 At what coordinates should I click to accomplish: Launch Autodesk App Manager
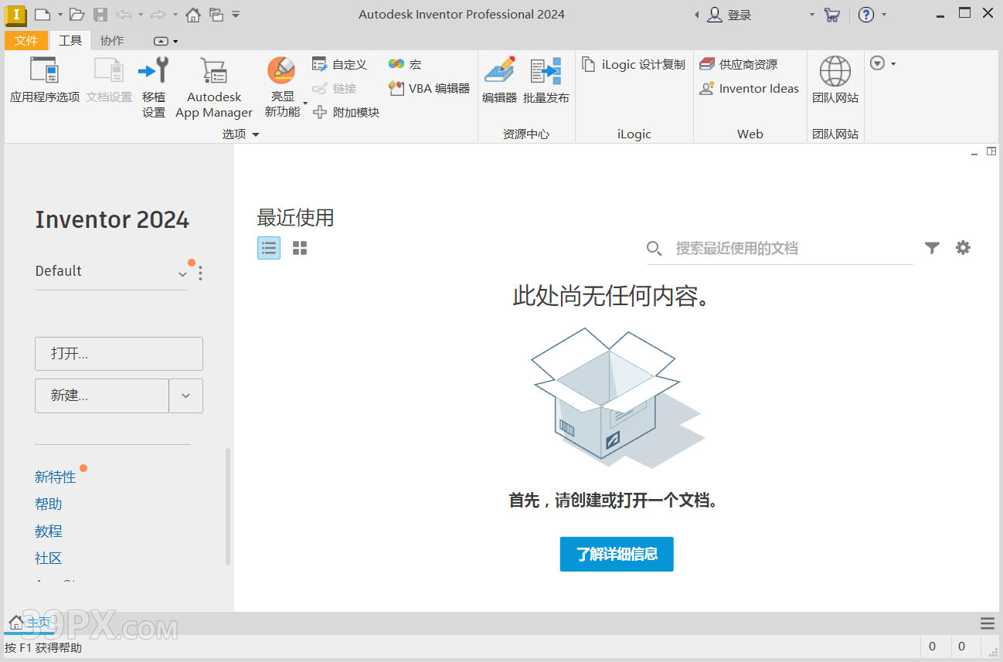click(x=214, y=87)
